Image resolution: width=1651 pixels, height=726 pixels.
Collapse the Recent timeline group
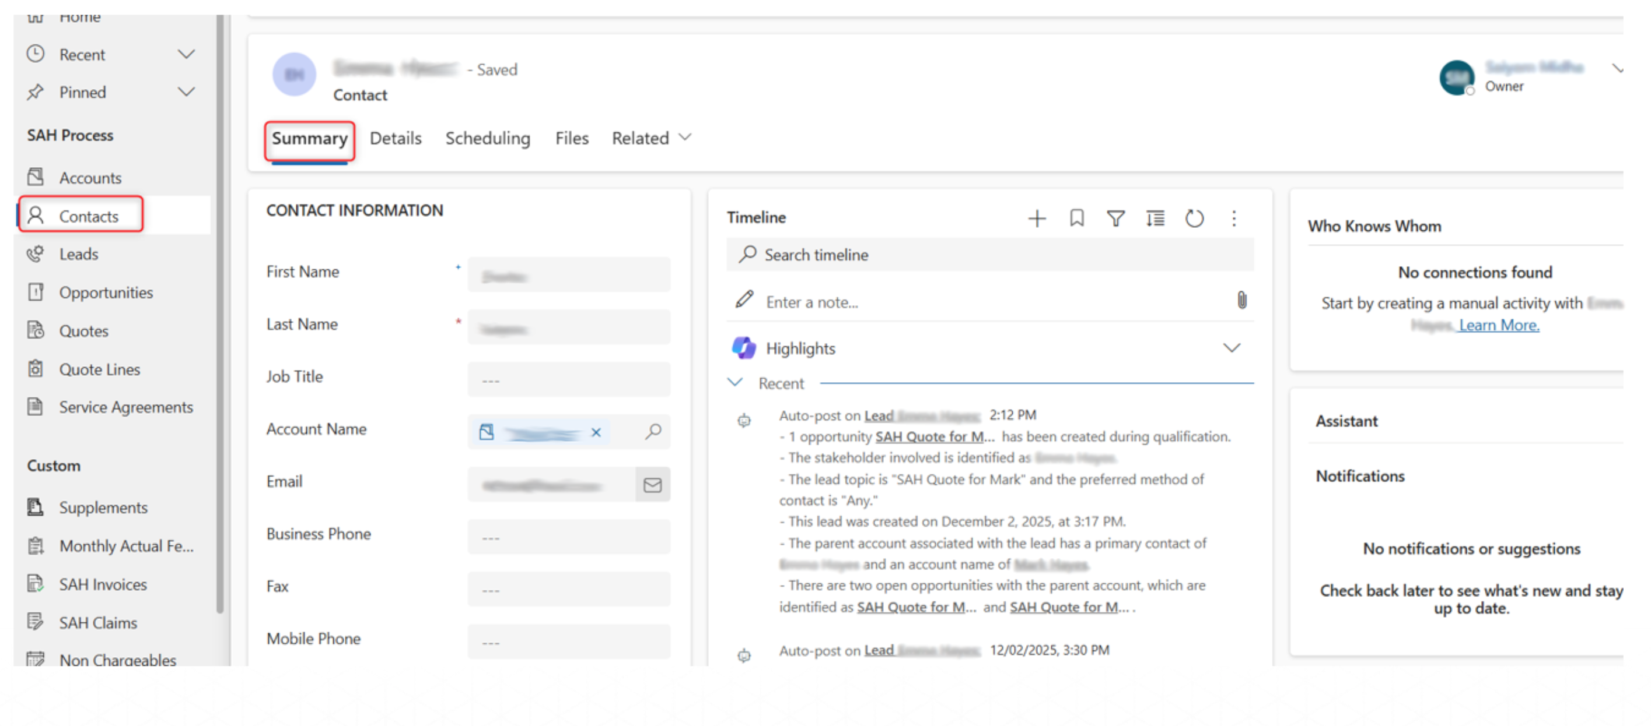[735, 383]
